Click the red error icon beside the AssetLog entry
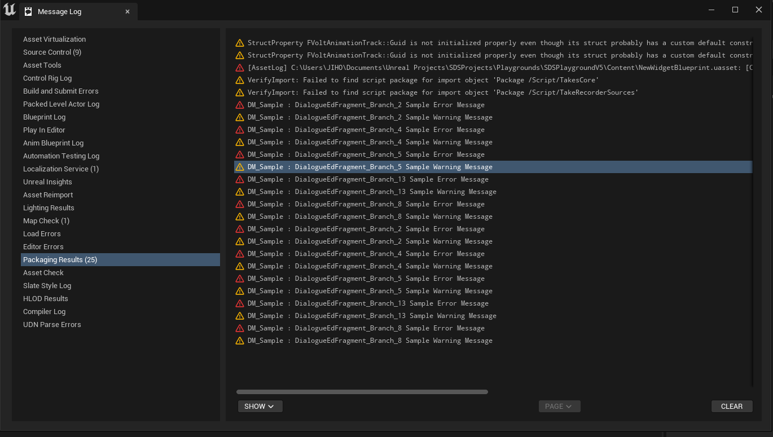The height and width of the screenshot is (437, 773). [240, 68]
